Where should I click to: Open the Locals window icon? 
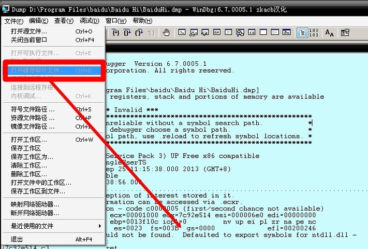click(x=205, y=33)
